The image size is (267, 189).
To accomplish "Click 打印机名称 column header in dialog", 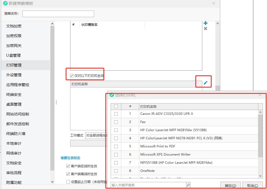I will tap(198, 106).
